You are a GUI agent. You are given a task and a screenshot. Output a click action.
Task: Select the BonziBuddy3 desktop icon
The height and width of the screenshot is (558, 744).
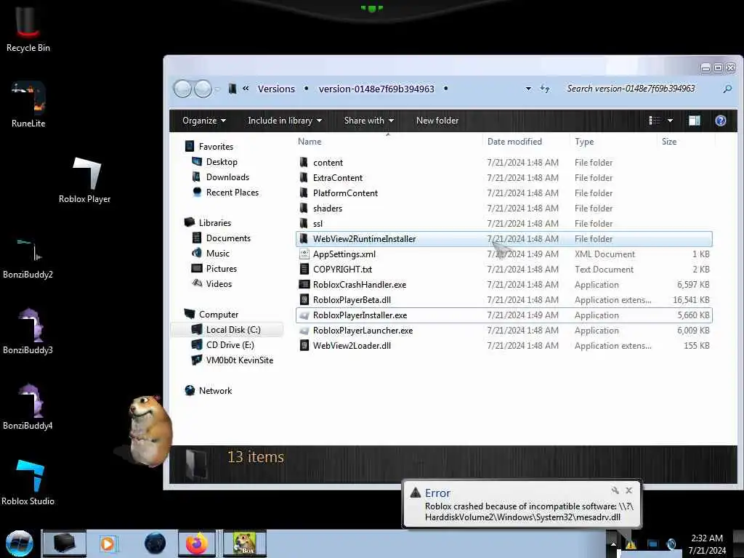coord(28,331)
